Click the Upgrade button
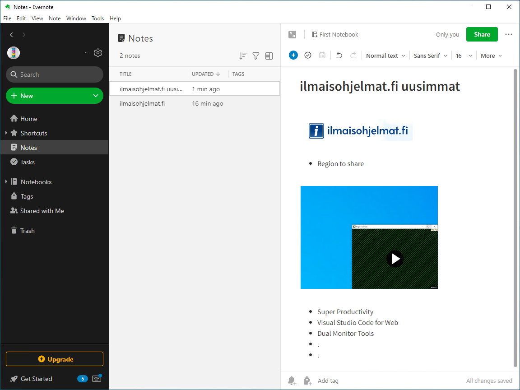This screenshot has width=520, height=390. pyautogui.click(x=55, y=359)
